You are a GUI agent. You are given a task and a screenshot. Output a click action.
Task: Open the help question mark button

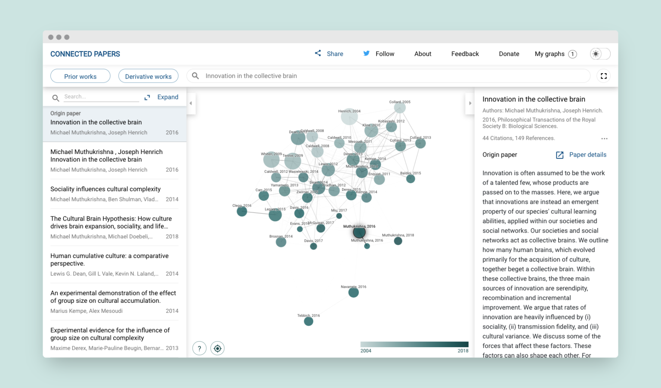pyautogui.click(x=199, y=348)
